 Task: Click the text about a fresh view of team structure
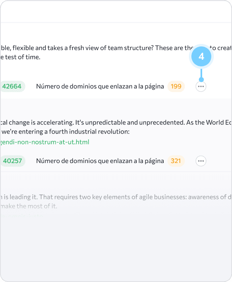(116, 48)
